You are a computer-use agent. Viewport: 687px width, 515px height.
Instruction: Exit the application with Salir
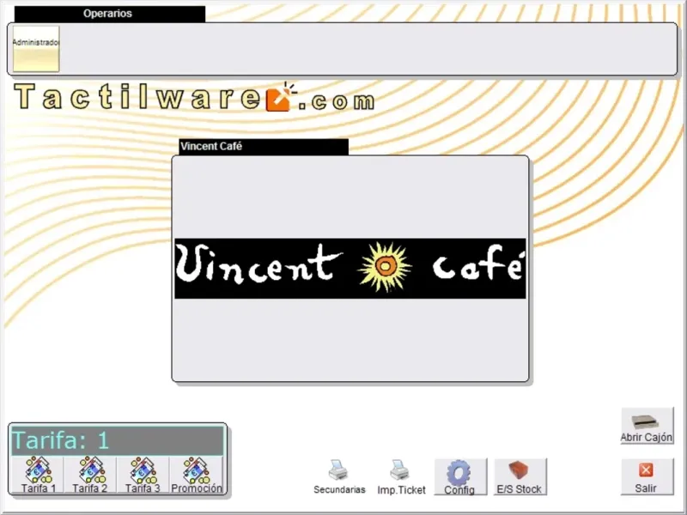point(647,477)
